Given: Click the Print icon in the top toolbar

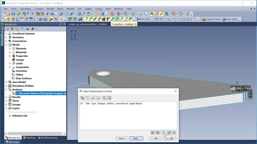Looking at the screenshot, I should pyautogui.click(x=52, y=14).
